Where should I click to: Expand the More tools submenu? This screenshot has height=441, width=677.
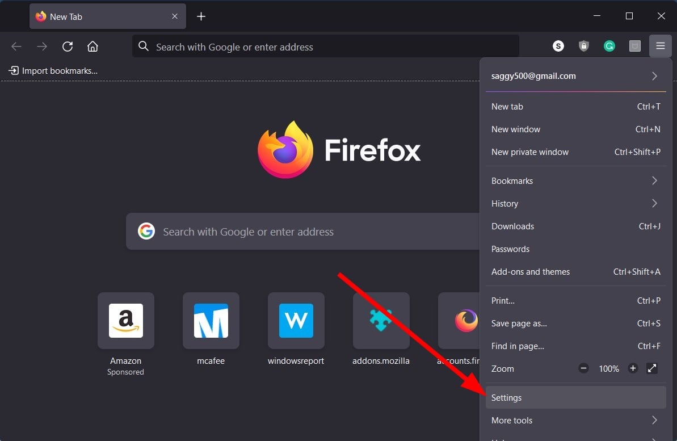575,420
